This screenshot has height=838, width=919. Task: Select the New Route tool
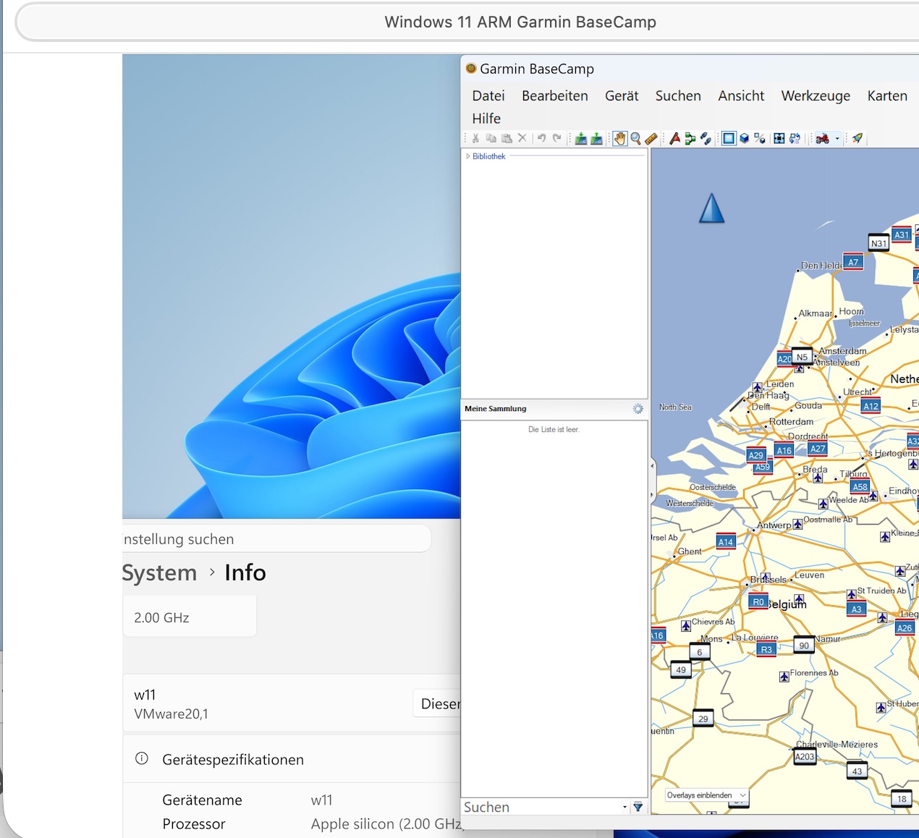[x=690, y=138]
